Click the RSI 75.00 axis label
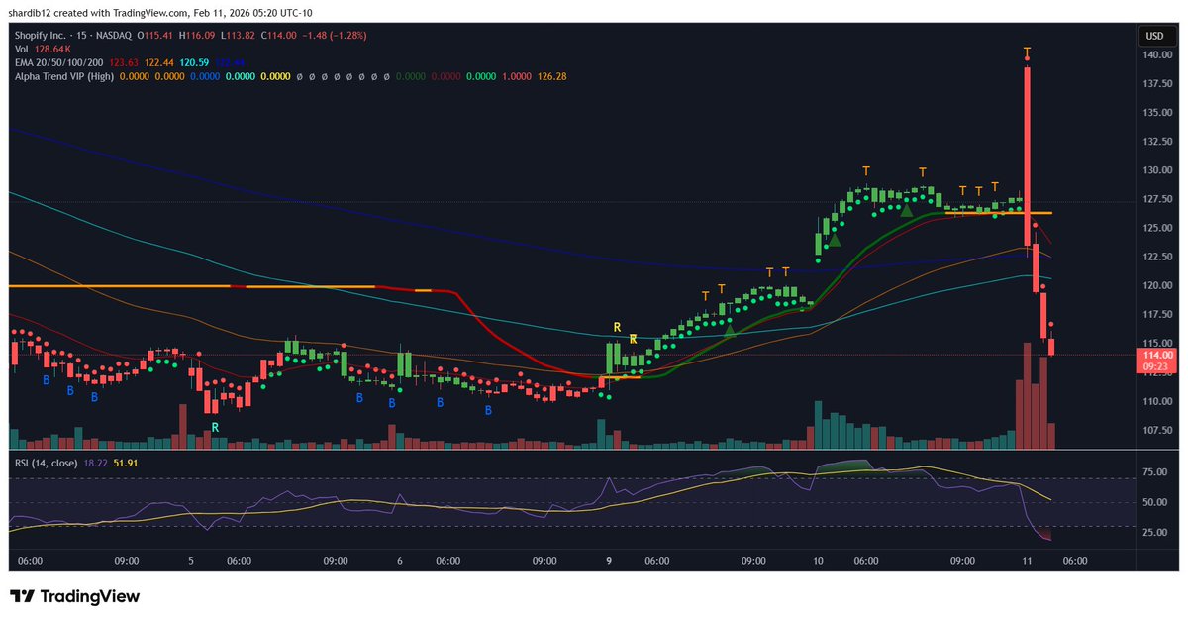 coord(1154,473)
